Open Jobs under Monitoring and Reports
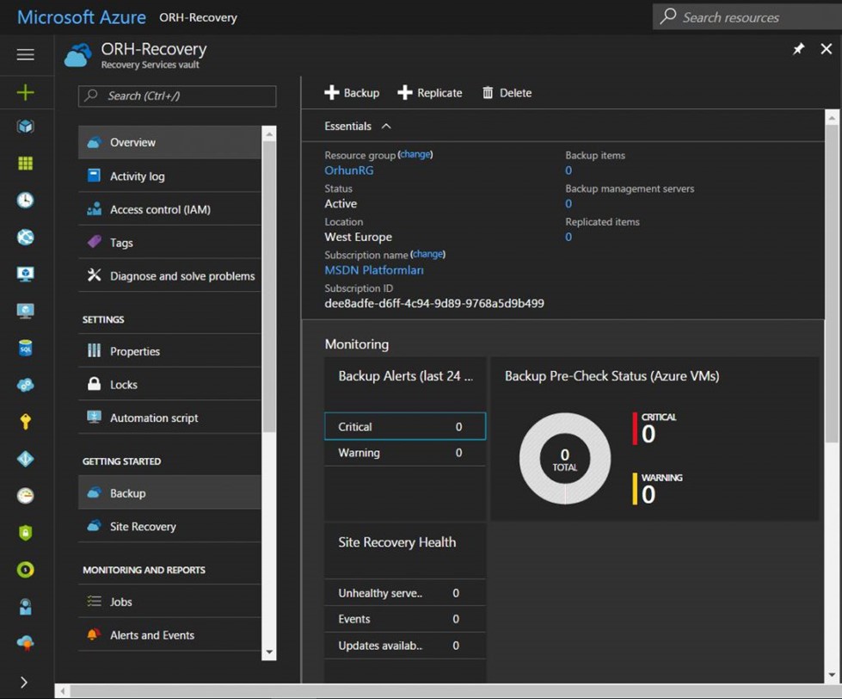842x699 pixels. click(169, 601)
